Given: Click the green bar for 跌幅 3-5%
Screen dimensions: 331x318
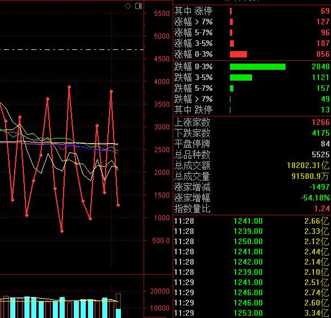Looking at the screenshot, I should point(241,77).
